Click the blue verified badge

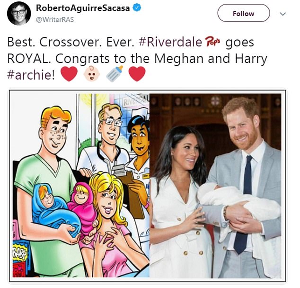[137, 8]
